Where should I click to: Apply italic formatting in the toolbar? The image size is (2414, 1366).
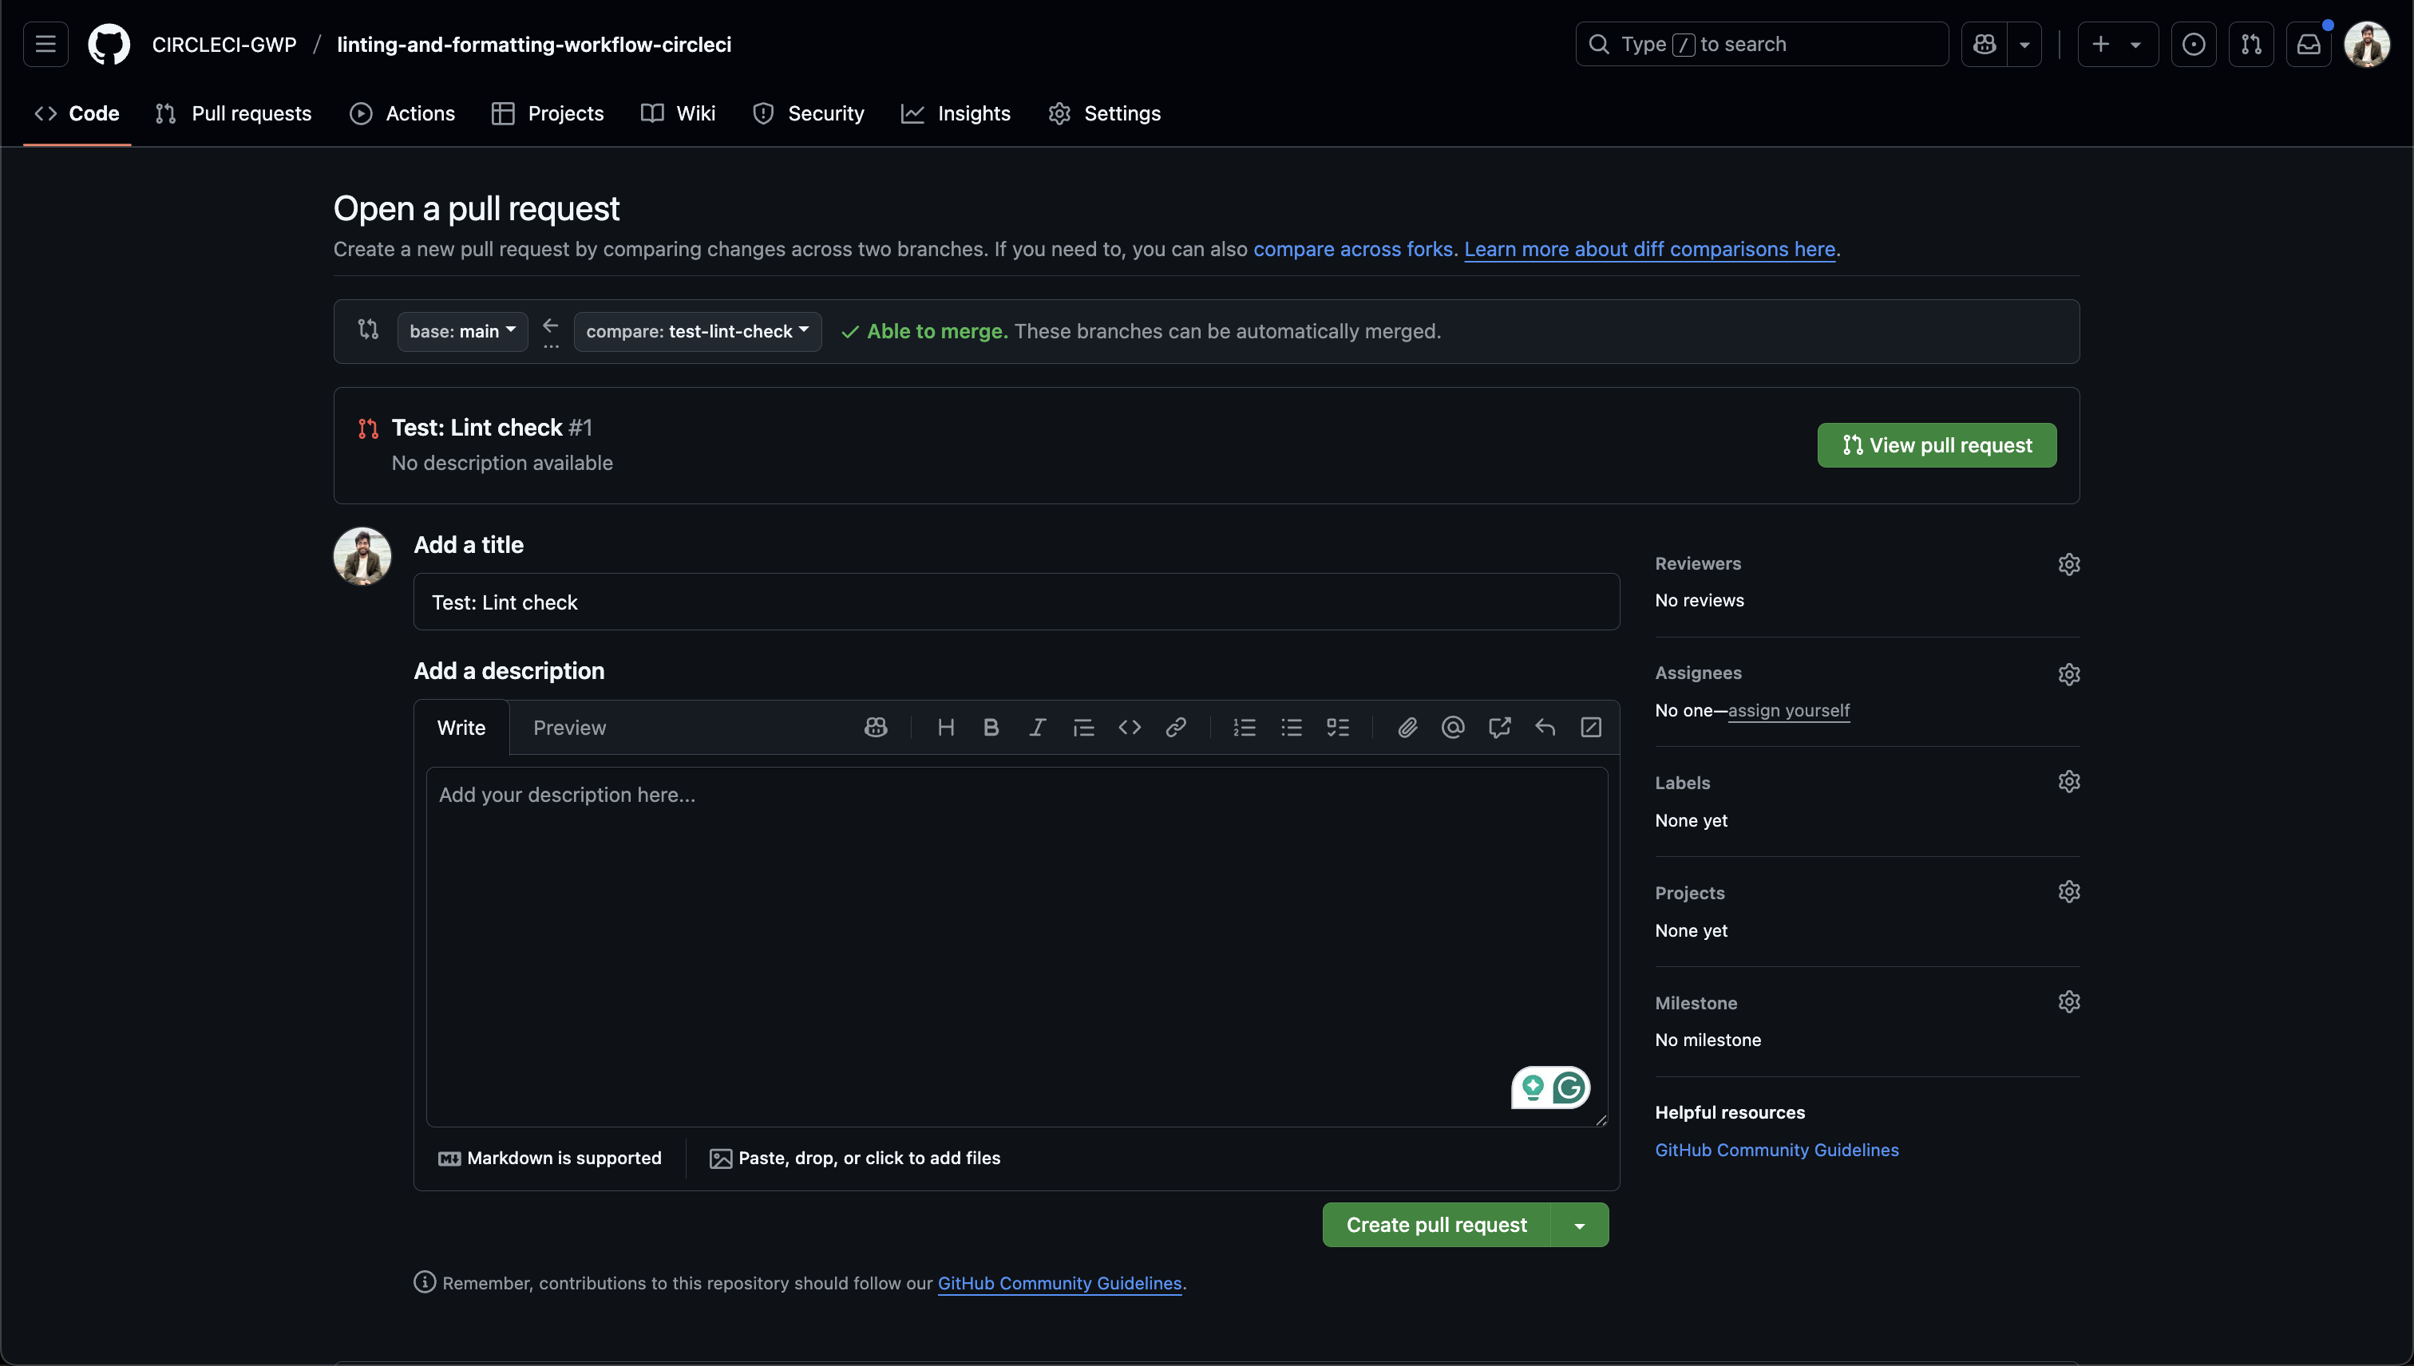tap(1037, 727)
